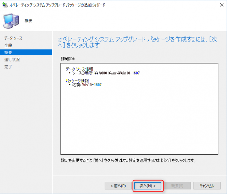Select the highlighted 概要 step in the sidebar
Image resolution: width=227 pixels, height=194 pixels.
8,52
